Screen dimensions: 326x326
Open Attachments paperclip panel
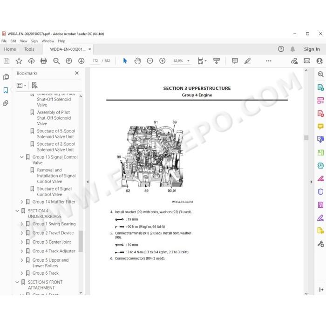6,103
